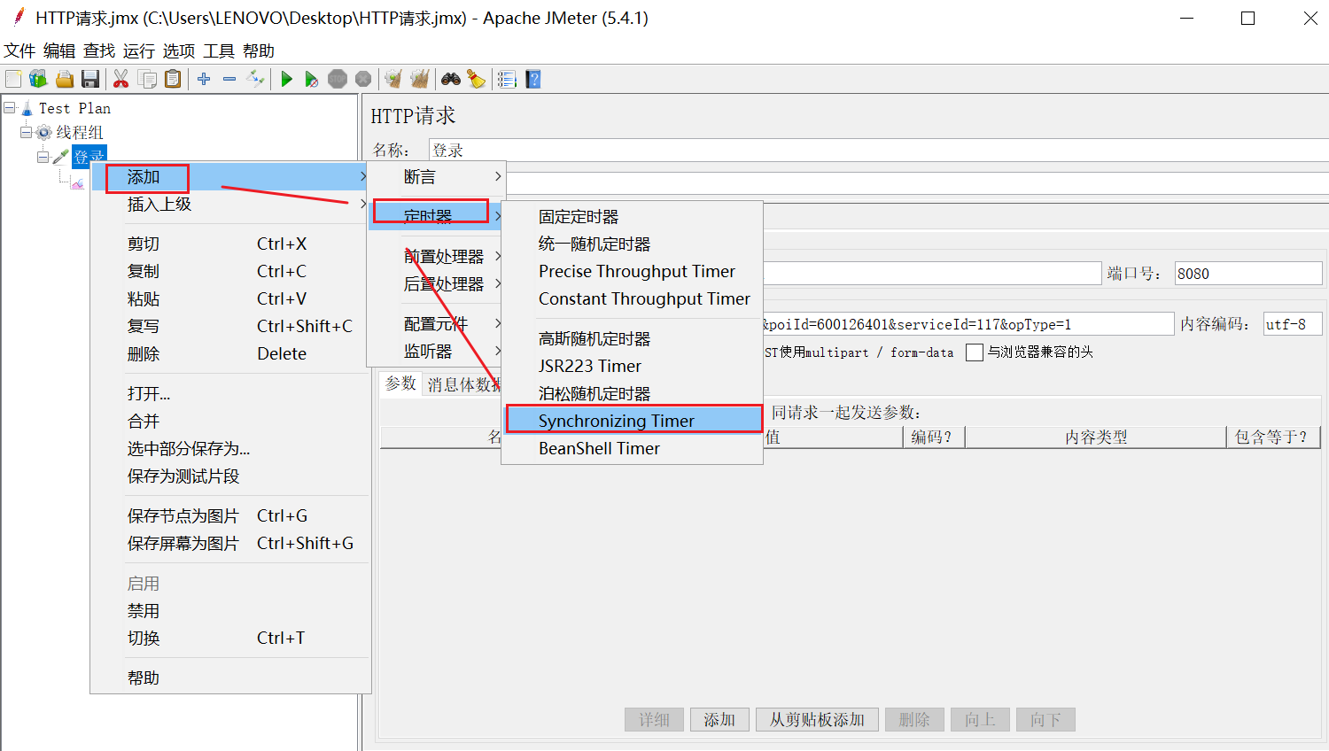
Task: Click the 添加 button below the parameters table
Action: click(x=719, y=720)
